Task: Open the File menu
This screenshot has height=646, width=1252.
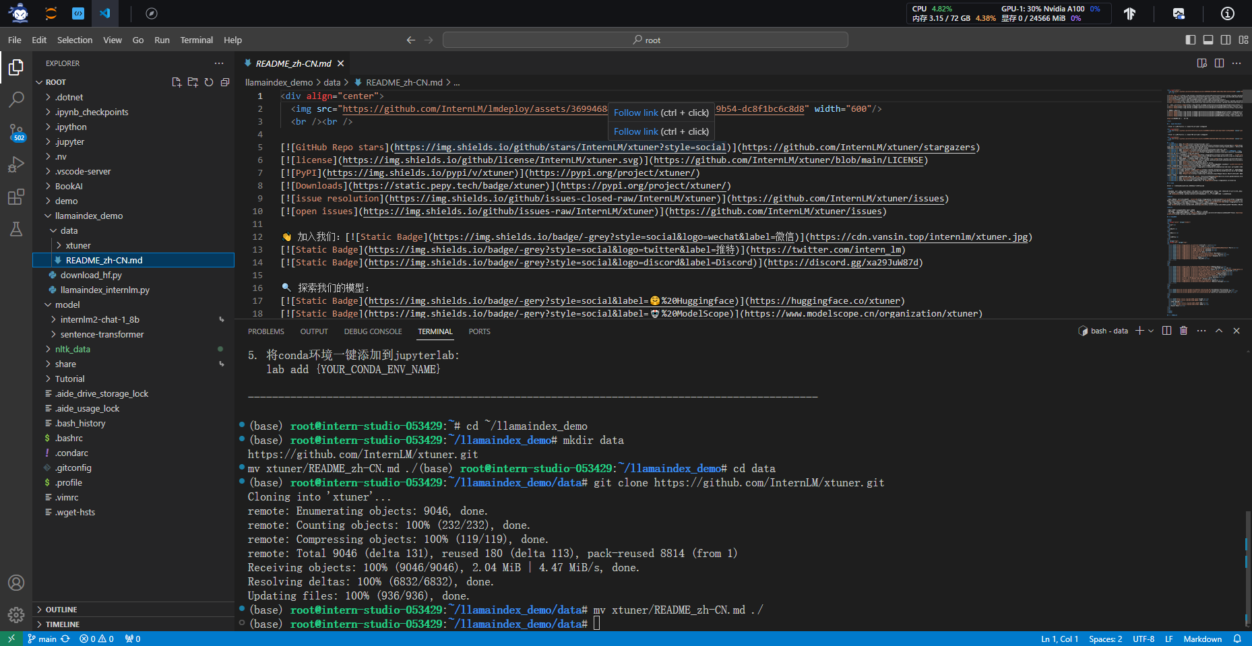Action: point(15,40)
